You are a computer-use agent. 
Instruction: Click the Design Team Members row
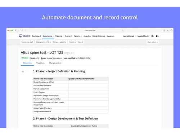click(x=71, y=108)
